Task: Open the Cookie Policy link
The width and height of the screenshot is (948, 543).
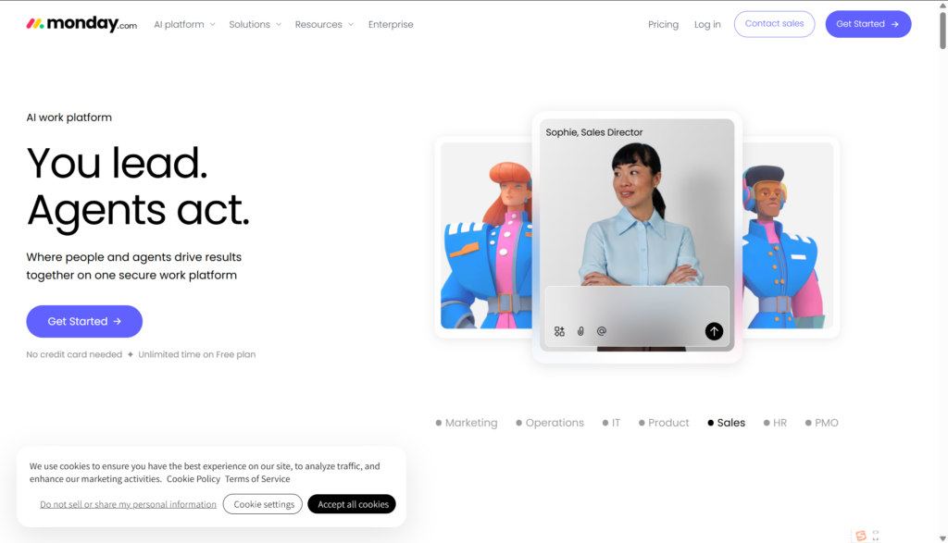Action: tap(193, 479)
